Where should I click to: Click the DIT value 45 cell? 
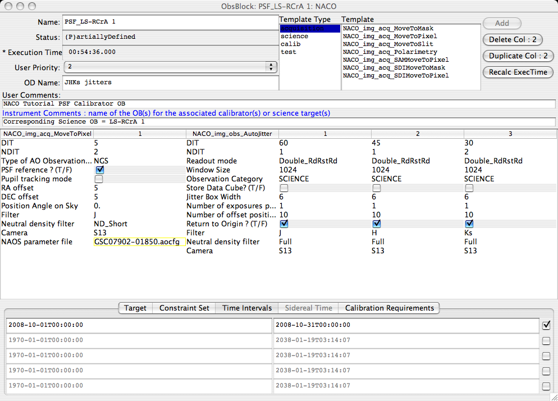(418, 143)
